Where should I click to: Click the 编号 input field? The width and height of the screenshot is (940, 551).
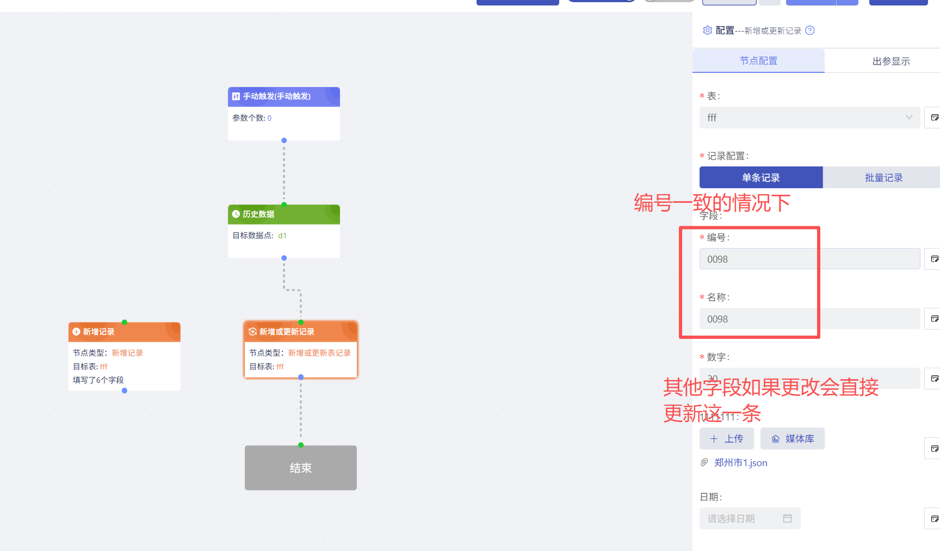click(x=809, y=259)
